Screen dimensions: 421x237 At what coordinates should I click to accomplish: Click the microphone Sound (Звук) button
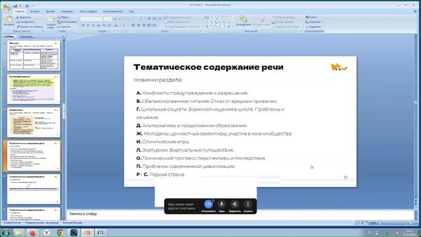222,206
